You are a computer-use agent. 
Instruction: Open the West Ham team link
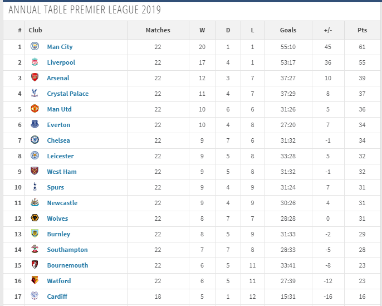pyautogui.click(x=62, y=172)
